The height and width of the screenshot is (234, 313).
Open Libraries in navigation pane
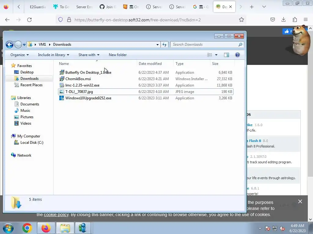(x=24, y=98)
